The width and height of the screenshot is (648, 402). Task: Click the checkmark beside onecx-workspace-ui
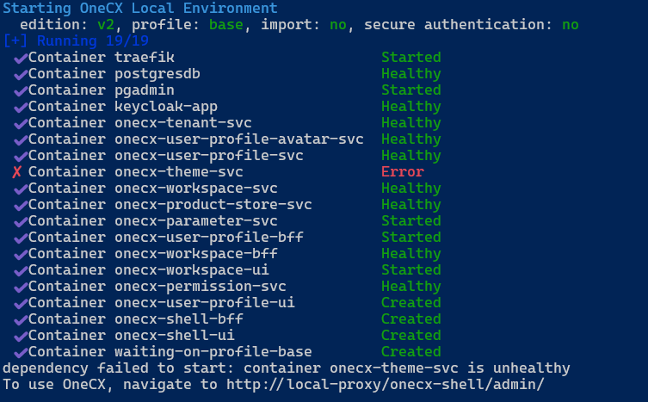(x=21, y=270)
